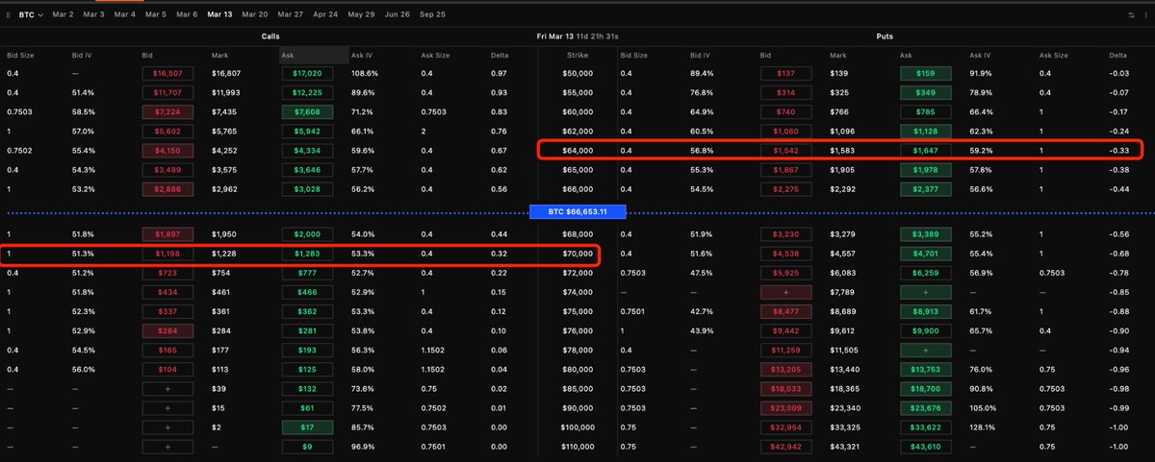Switch to the Apr 24 expiry
This screenshot has height=462, width=1155.
point(325,15)
